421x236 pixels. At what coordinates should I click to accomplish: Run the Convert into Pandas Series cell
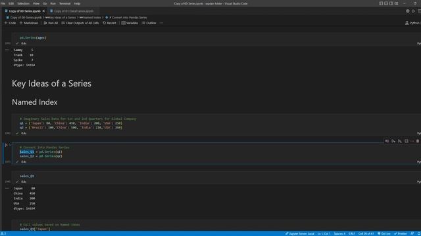pyautogui.click(x=6, y=145)
